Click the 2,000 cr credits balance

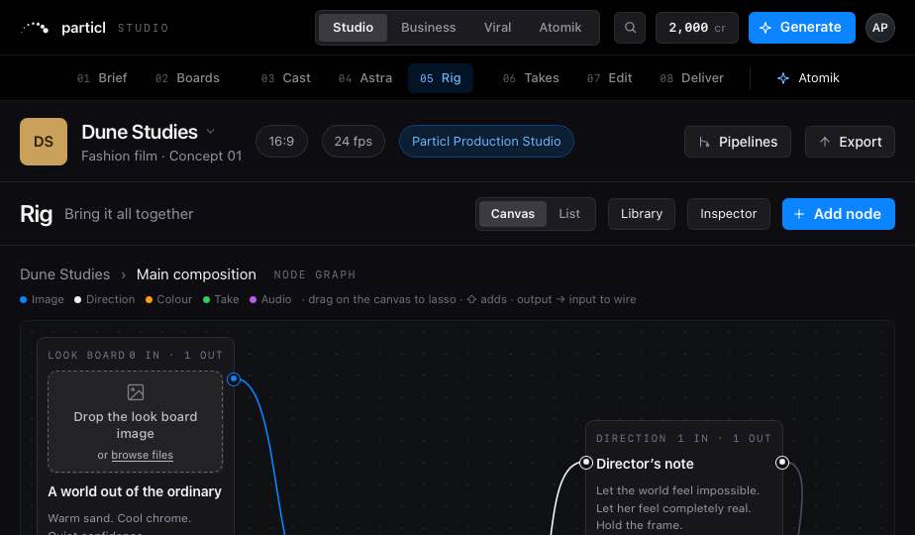pyautogui.click(x=697, y=28)
